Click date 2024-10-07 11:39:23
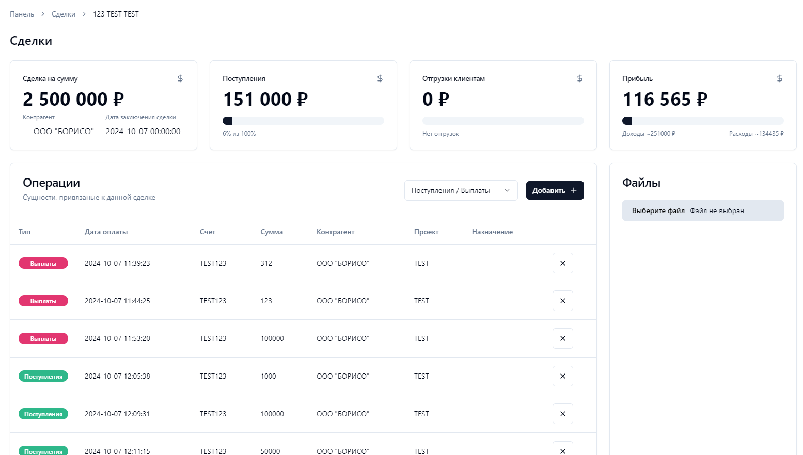The height and width of the screenshot is (455, 803). (117, 263)
